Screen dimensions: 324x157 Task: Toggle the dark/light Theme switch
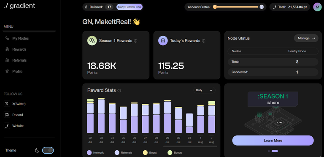[x=48, y=150]
